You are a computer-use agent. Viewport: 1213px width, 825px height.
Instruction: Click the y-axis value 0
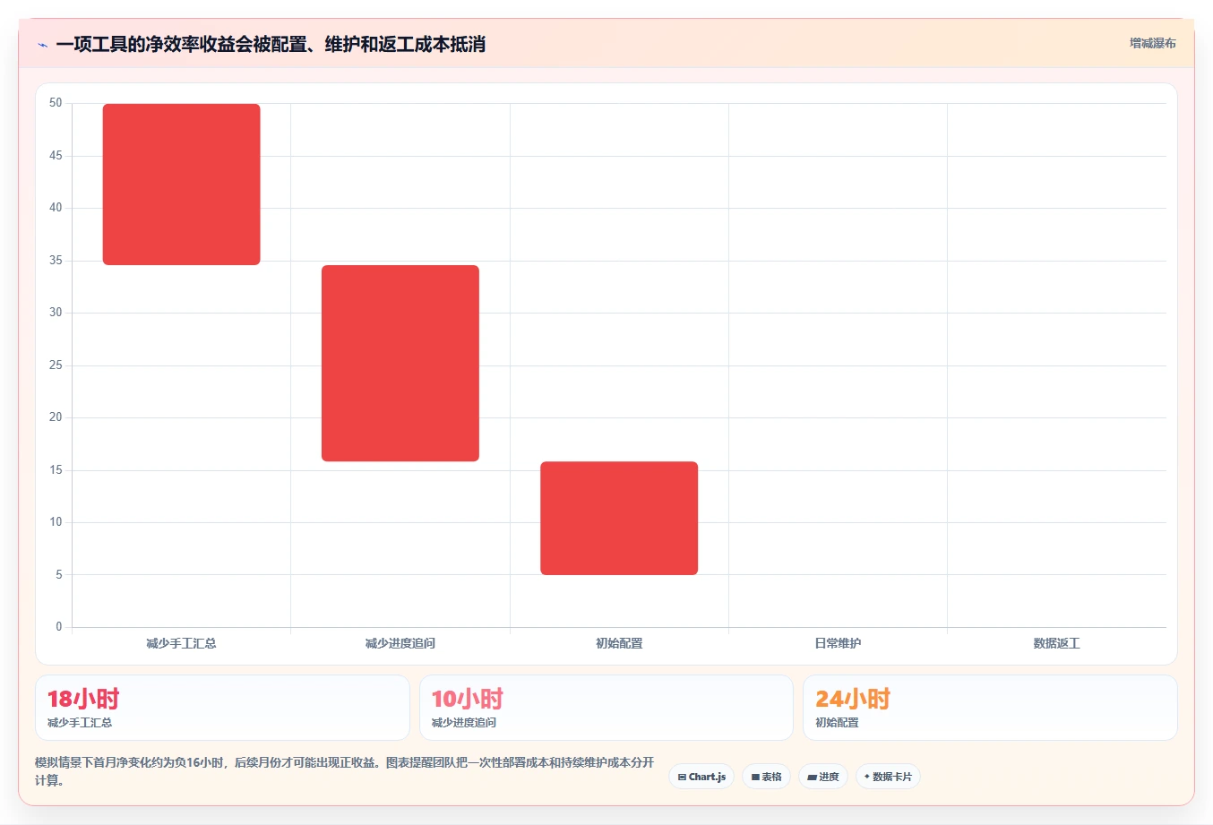click(x=59, y=626)
